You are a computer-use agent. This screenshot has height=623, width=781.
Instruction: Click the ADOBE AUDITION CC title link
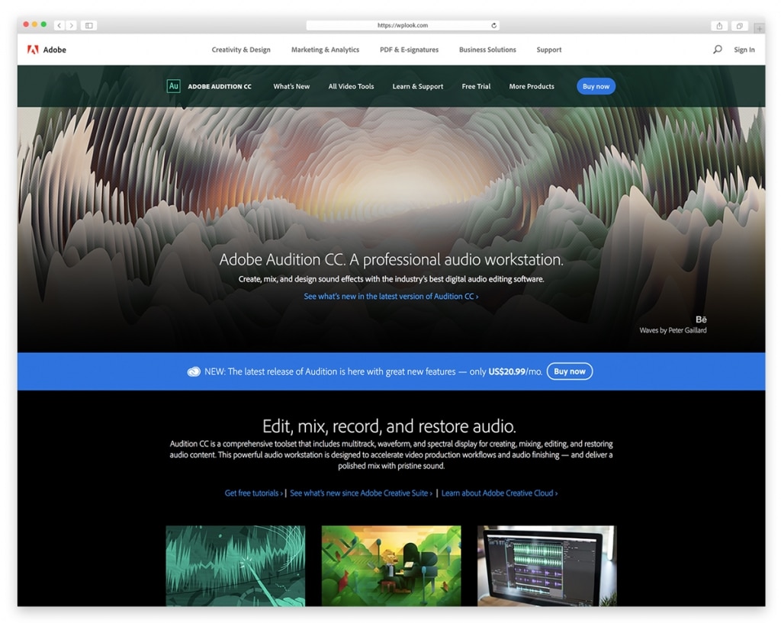(x=220, y=87)
